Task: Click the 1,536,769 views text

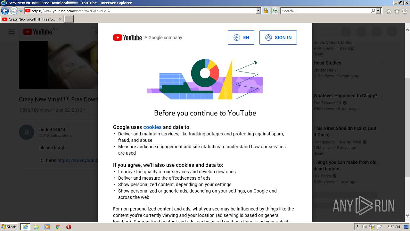Action: tap(35, 110)
